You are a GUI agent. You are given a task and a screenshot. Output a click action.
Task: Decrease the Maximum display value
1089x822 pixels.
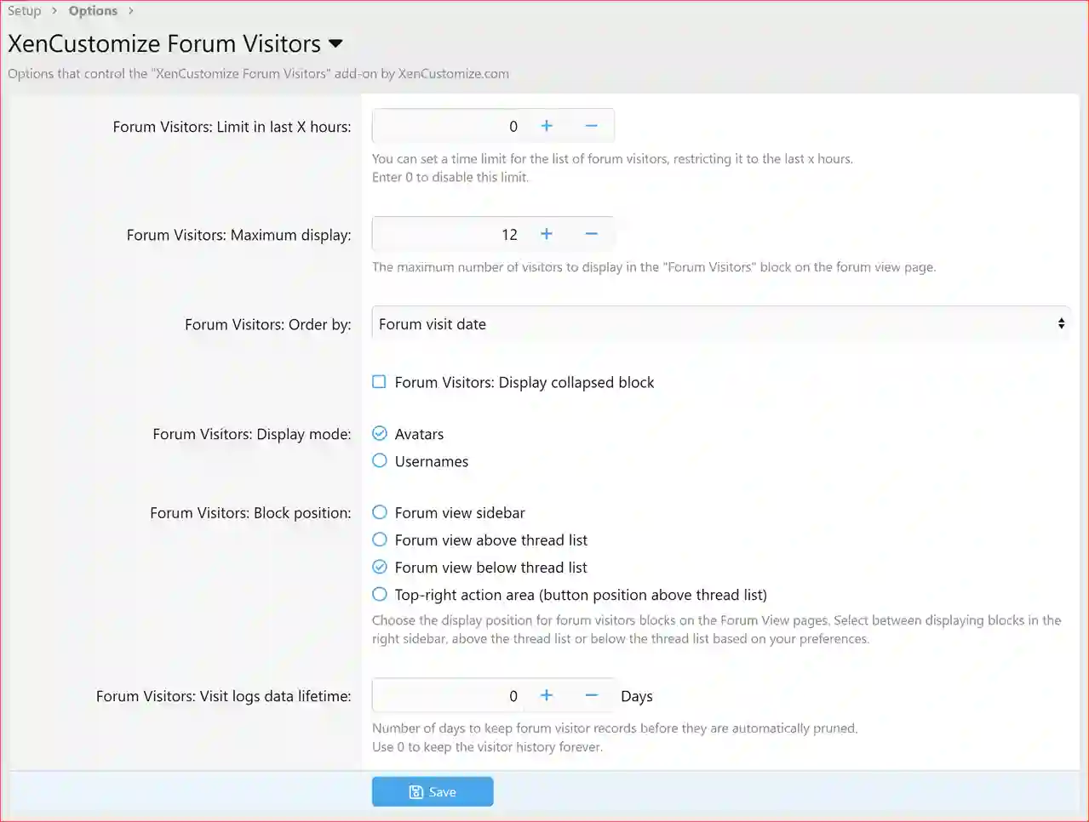point(592,234)
